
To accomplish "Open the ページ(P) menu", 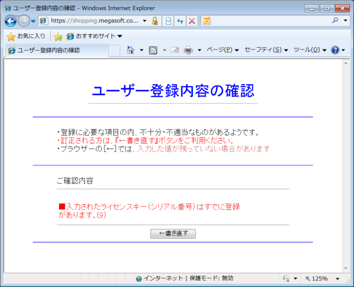I will [x=222, y=50].
